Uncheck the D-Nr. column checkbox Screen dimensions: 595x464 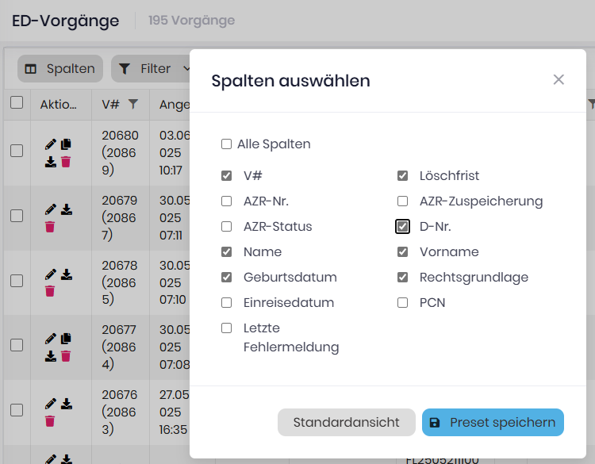point(403,227)
